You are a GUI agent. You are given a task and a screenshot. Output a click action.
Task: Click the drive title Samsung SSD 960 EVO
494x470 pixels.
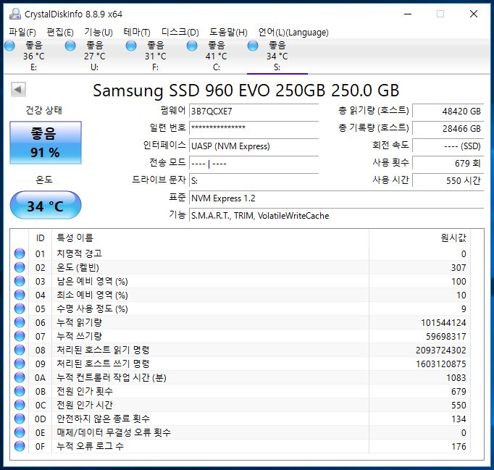coord(246,91)
